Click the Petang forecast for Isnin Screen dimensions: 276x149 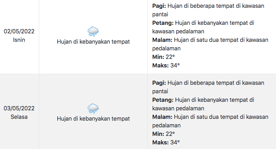pos(203,27)
